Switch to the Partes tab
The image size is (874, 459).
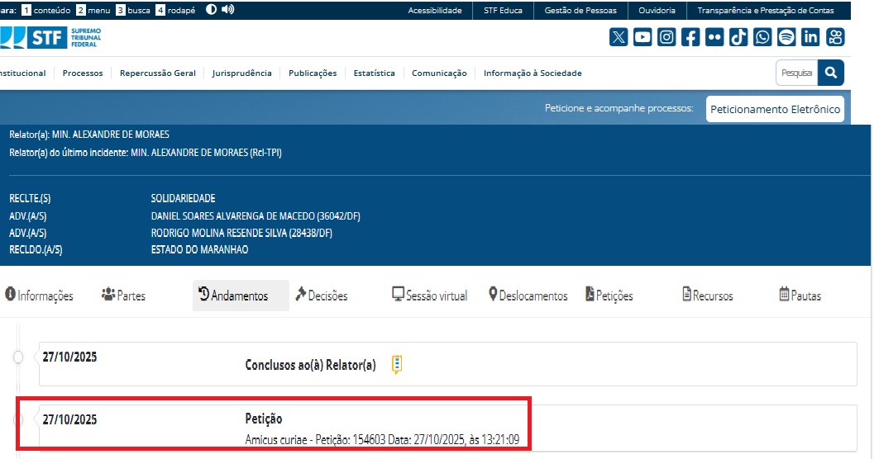(x=123, y=296)
